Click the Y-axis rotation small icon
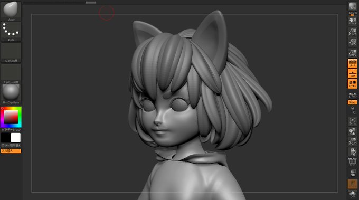Image resolution: width=359 pixels, height=200 pixels. pos(353,108)
